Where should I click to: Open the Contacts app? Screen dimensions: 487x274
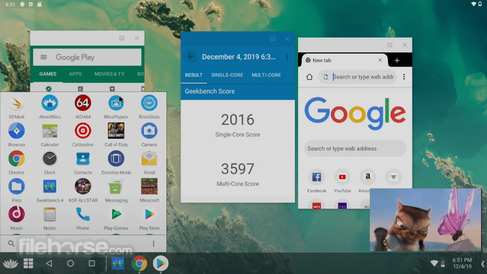click(x=83, y=159)
